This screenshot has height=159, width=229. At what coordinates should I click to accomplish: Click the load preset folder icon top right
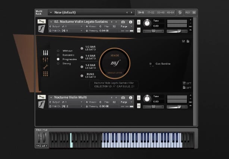pos(188,41)
